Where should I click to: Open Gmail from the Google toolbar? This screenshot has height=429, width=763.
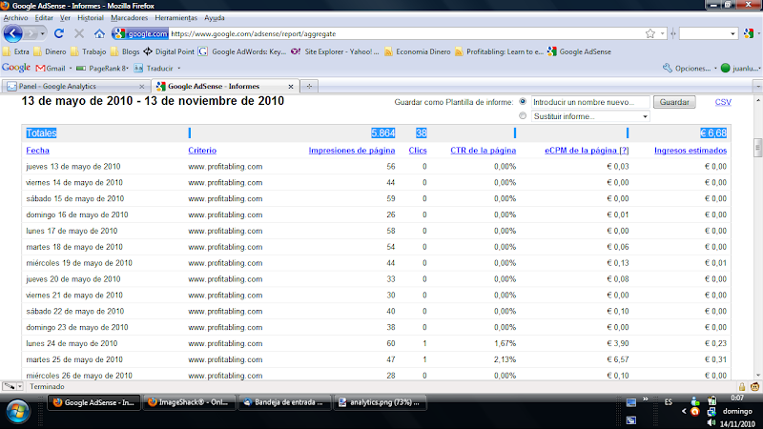tap(51, 68)
